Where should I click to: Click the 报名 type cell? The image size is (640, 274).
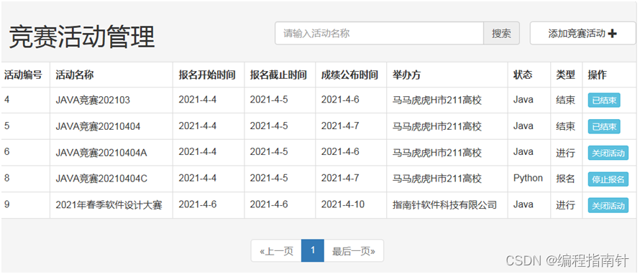tap(566, 179)
